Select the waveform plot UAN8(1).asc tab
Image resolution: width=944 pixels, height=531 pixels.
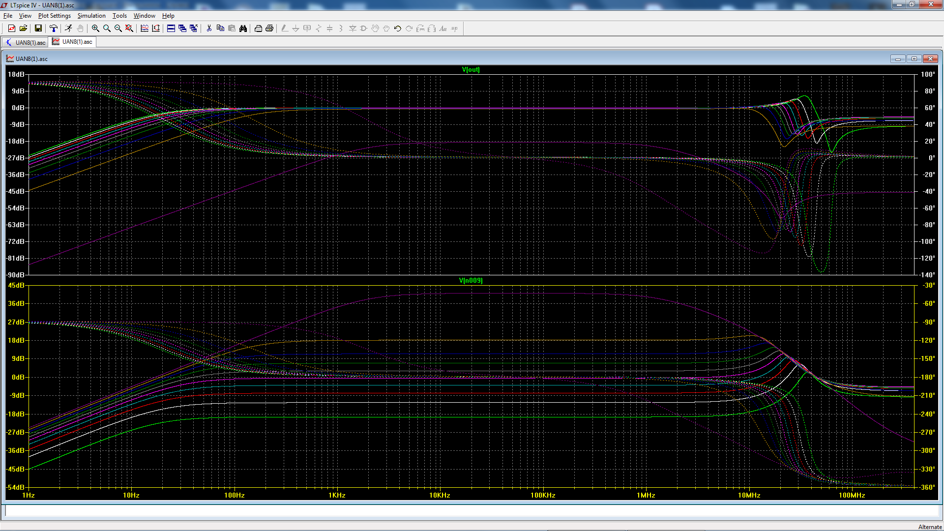click(73, 42)
